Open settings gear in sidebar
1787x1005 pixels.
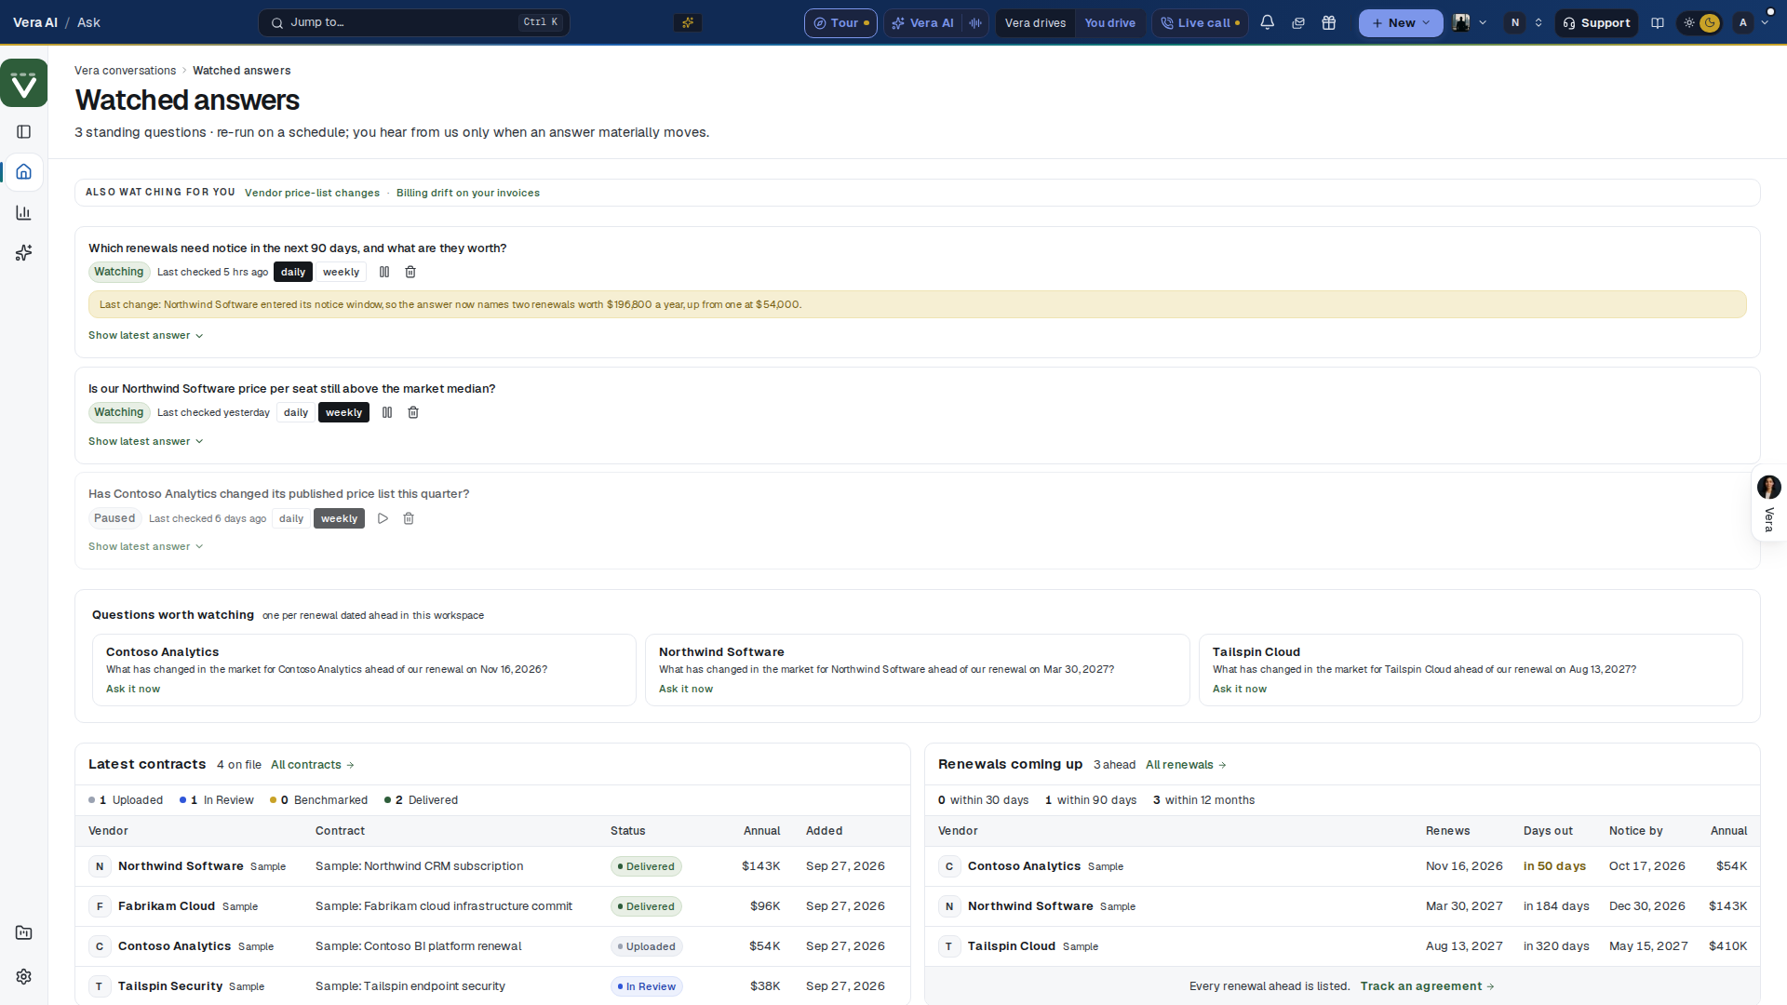point(24,977)
